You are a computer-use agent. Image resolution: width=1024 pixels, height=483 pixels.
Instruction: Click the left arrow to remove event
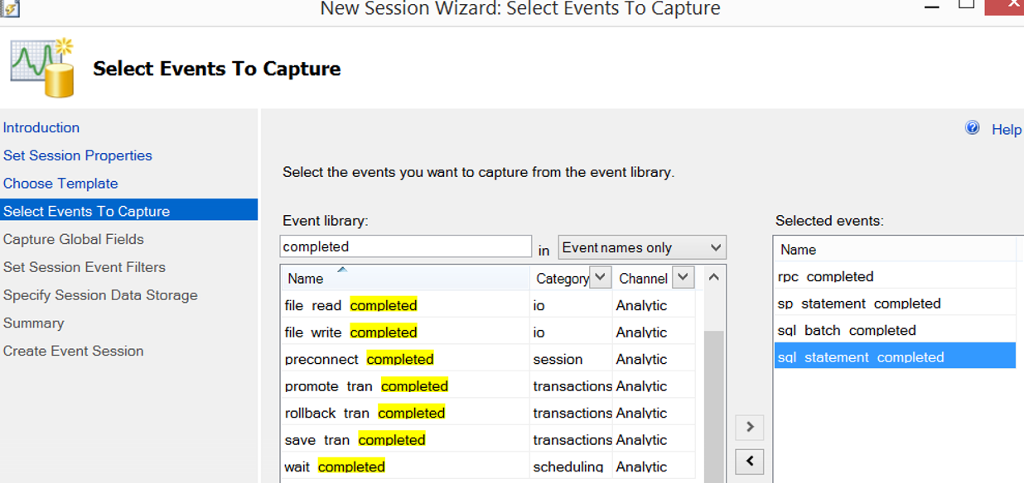coord(750,461)
